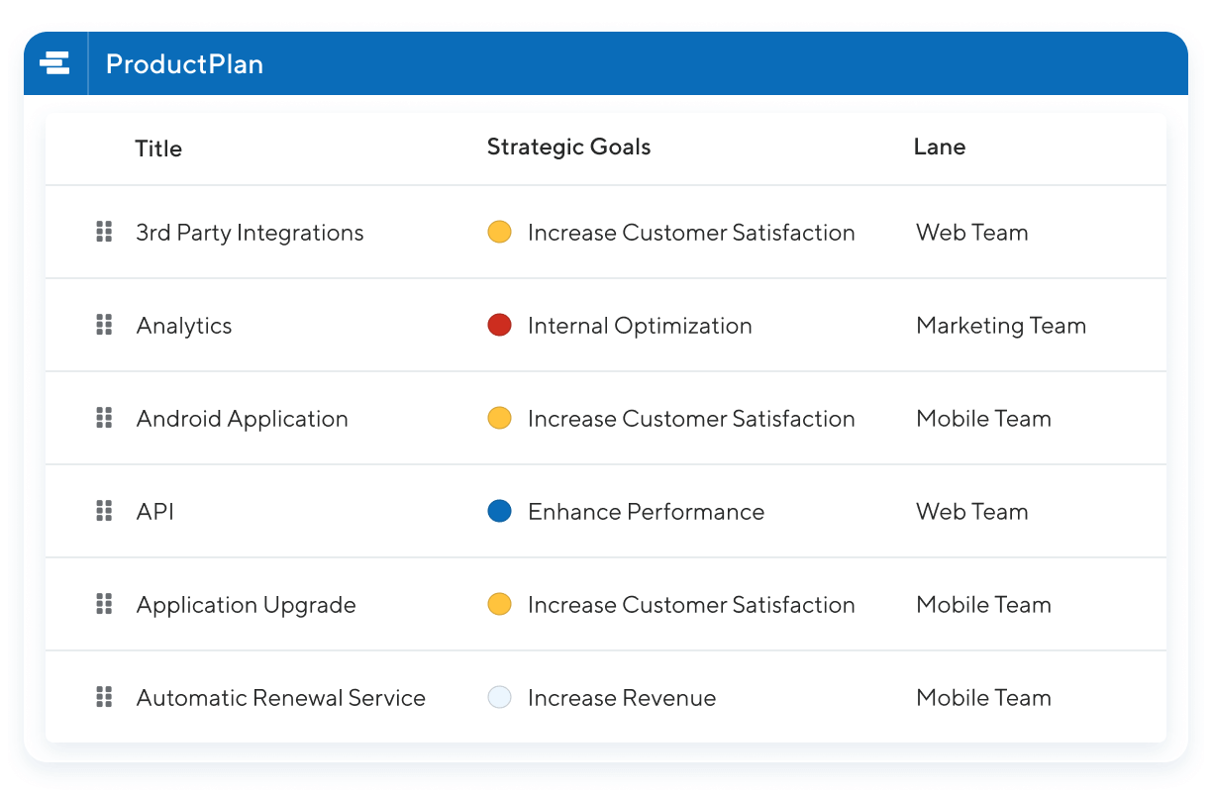The height and width of the screenshot is (794, 1212).
Task: Click the Internal Optimization goal text
Action: 640,326
